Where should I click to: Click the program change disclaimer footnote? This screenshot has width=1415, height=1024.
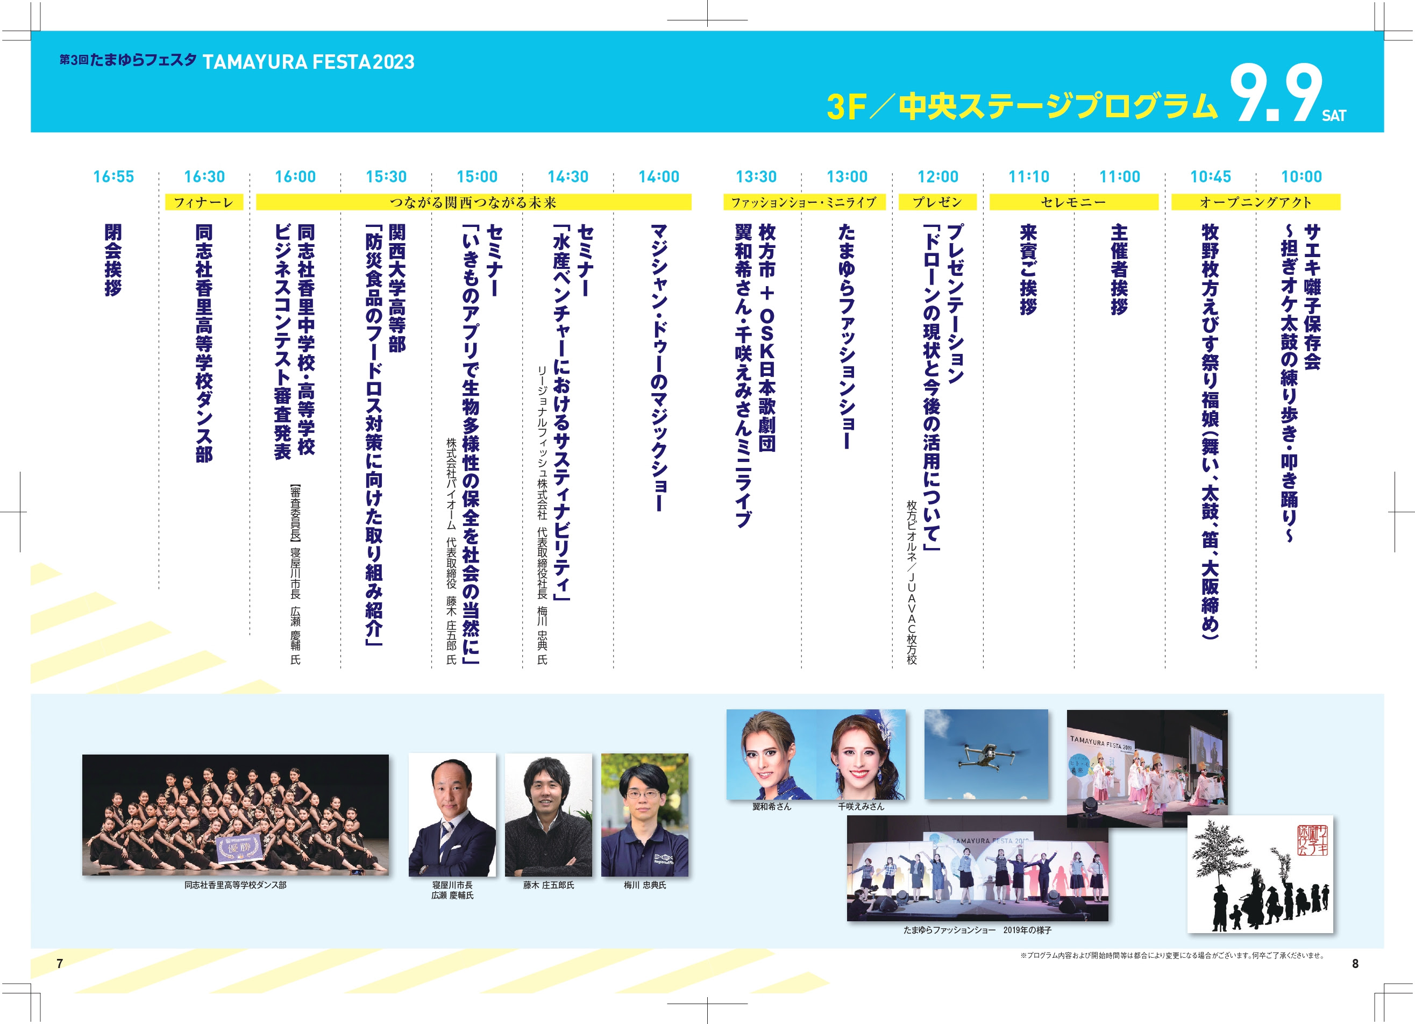click(1172, 955)
